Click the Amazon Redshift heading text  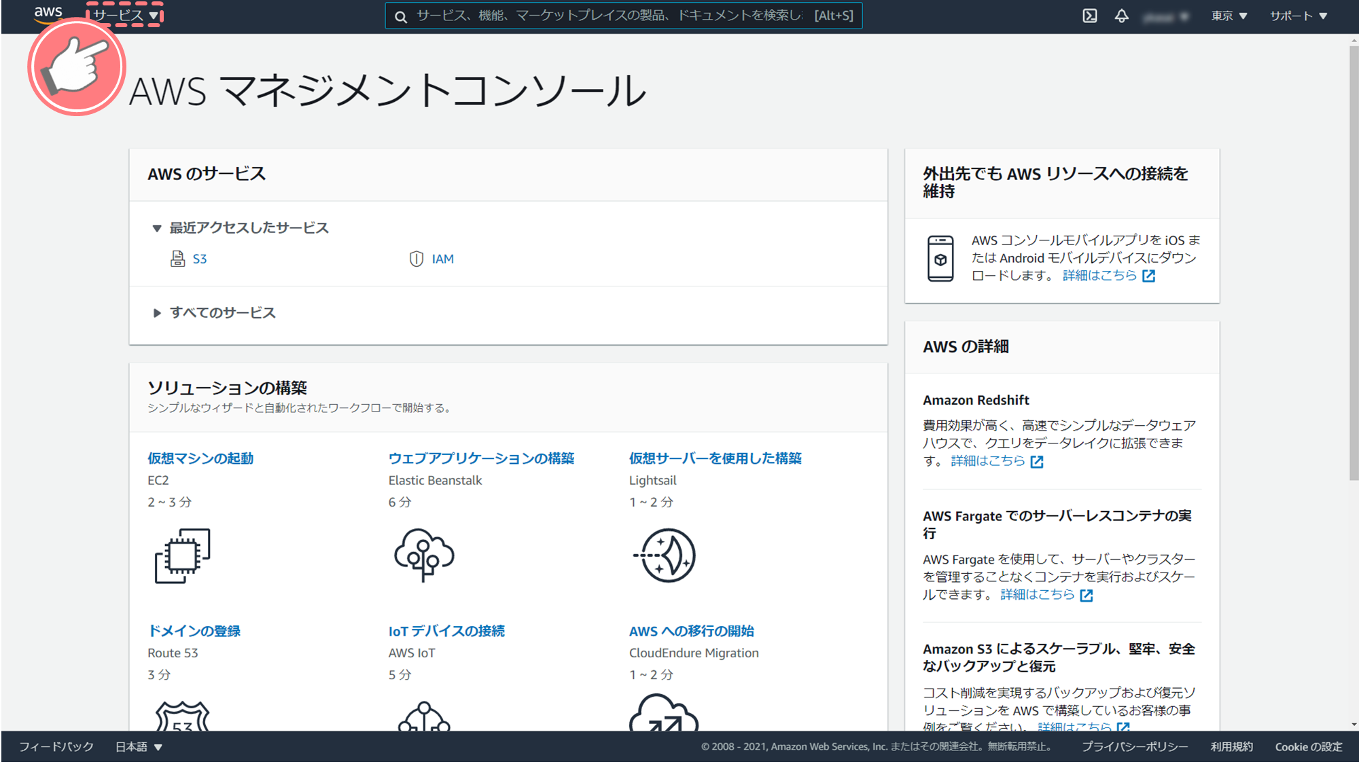pos(976,400)
